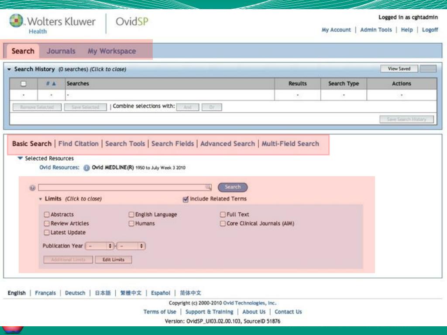Switch language to 日本語
This screenshot has height=335, width=447.
coord(103,293)
